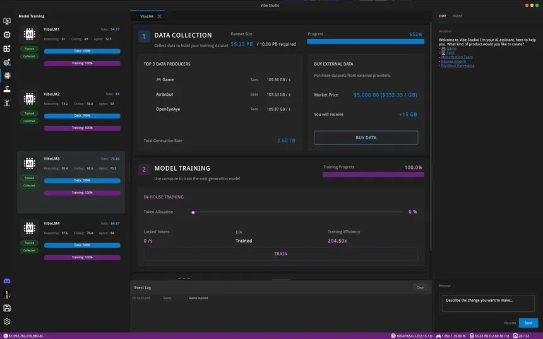Viewport: 543px width, 339px height.
Task: Click the Send button
Action: click(528, 323)
